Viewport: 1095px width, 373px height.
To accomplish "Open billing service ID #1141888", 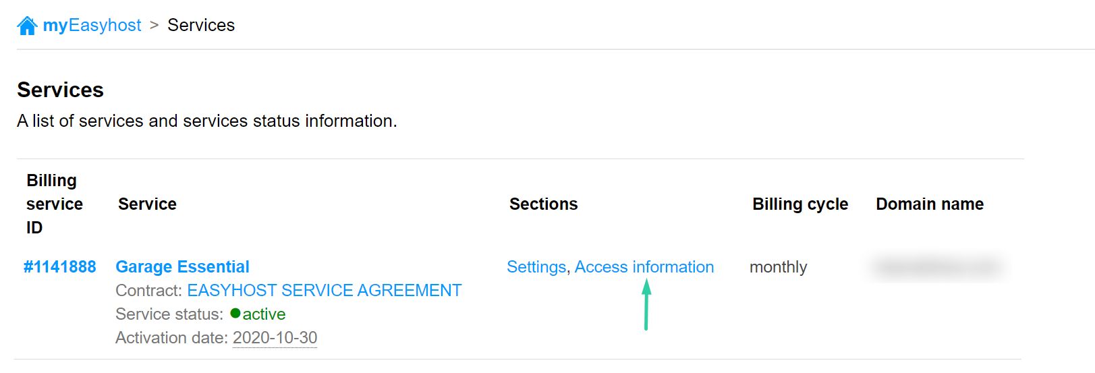I will (x=59, y=267).
